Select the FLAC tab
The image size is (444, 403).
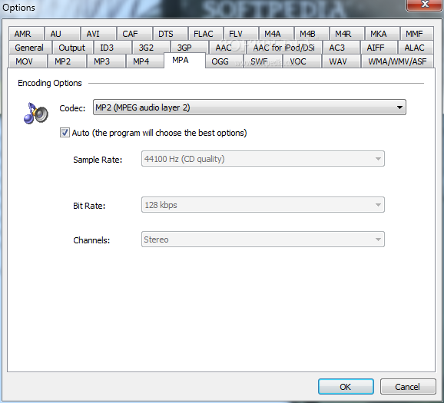pos(206,34)
